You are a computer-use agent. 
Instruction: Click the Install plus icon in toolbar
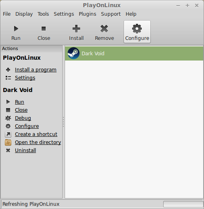click(76, 29)
